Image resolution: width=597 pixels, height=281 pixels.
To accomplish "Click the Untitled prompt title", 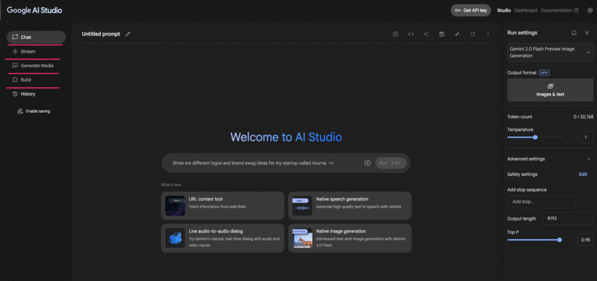I will (x=101, y=34).
